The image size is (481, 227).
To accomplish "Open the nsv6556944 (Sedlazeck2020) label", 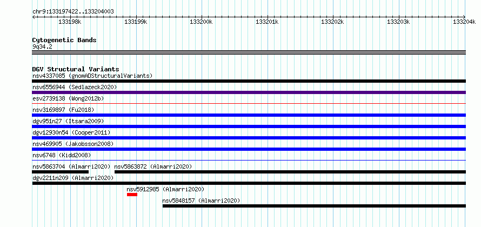I will (75, 87).
